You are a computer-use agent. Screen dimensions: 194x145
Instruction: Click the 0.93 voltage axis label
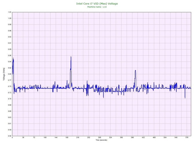10,37
